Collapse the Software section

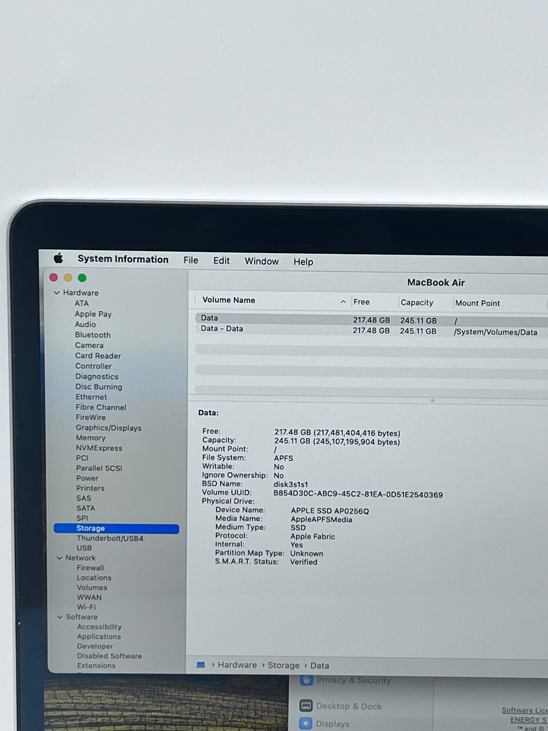[x=60, y=617]
